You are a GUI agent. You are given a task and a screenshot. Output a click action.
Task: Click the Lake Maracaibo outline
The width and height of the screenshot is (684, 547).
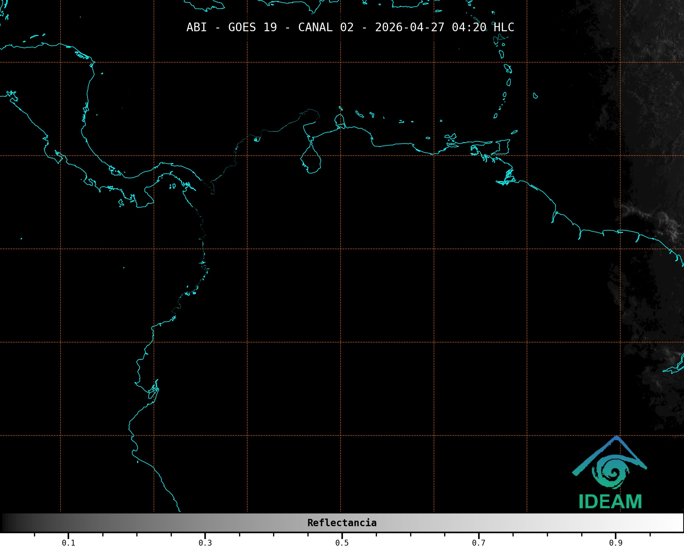[x=311, y=160]
